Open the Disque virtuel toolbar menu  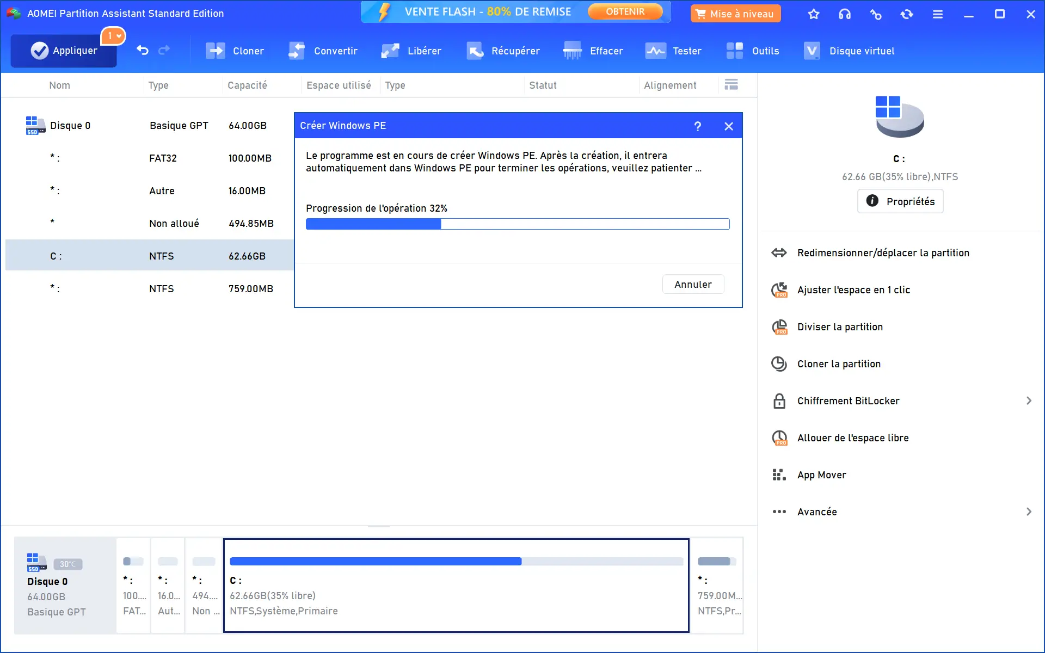pos(849,51)
